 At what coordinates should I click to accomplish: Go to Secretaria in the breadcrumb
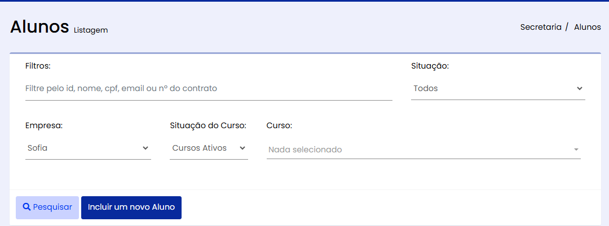(540, 27)
